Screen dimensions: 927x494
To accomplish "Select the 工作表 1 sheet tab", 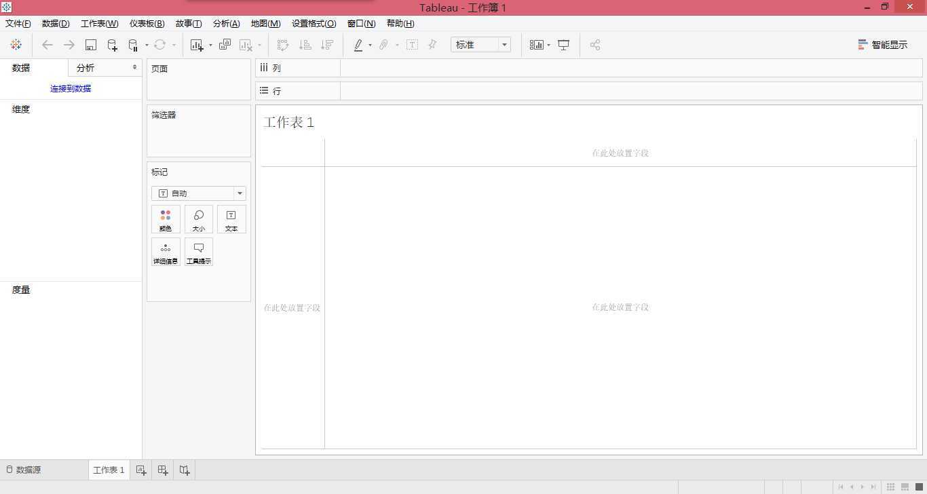I will click(x=109, y=470).
